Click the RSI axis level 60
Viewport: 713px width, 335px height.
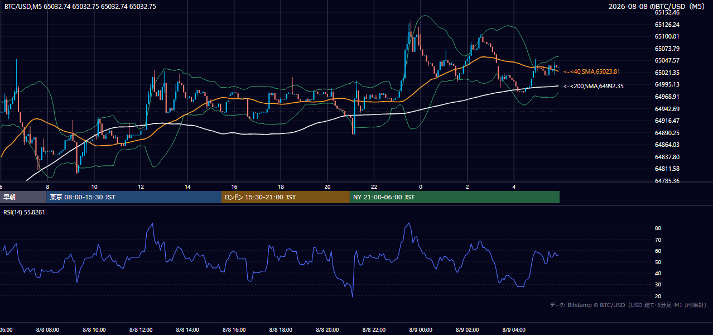pos(658,251)
